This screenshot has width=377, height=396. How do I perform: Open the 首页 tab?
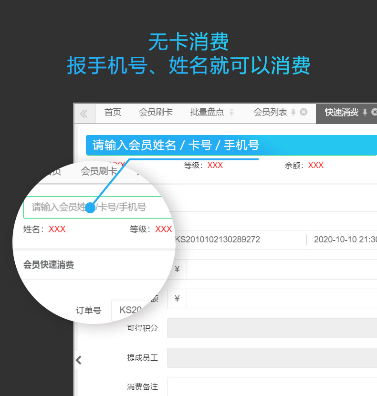pyautogui.click(x=113, y=112)
